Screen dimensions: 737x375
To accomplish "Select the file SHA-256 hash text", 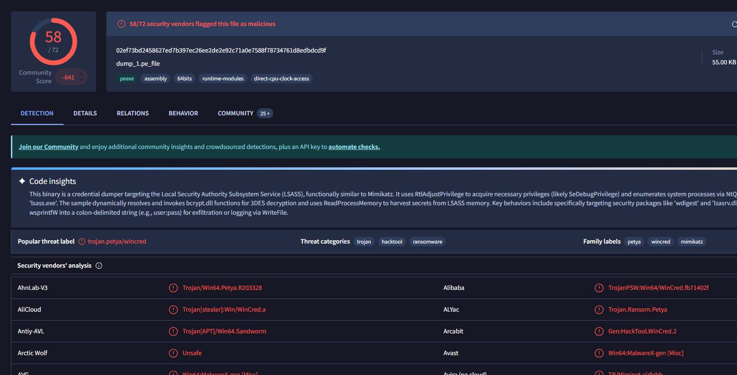I will pos(221,51).
